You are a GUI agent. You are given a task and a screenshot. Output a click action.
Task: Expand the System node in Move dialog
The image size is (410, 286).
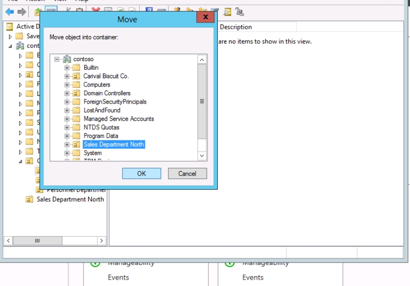(x=67, y=153)
